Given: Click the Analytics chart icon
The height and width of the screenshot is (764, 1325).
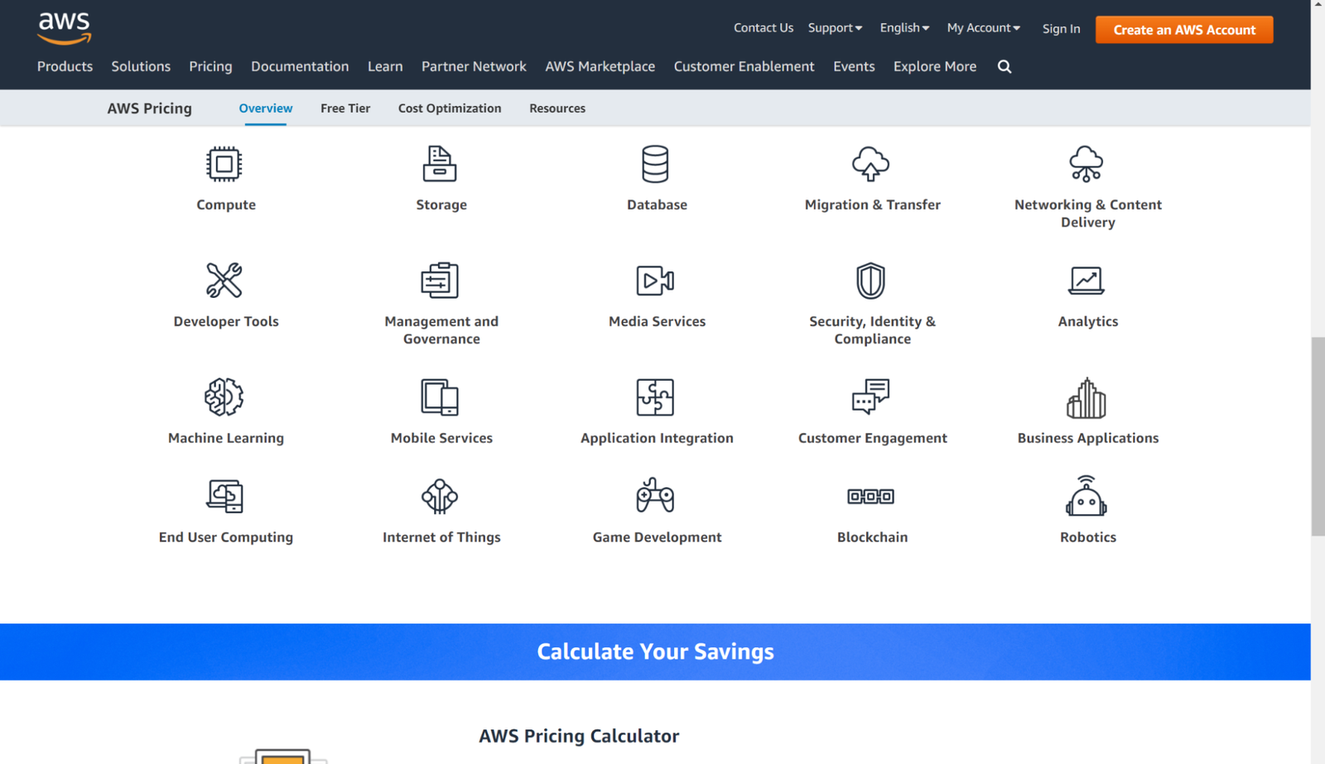Looking at the screenshot, I should coord(1086,281).
